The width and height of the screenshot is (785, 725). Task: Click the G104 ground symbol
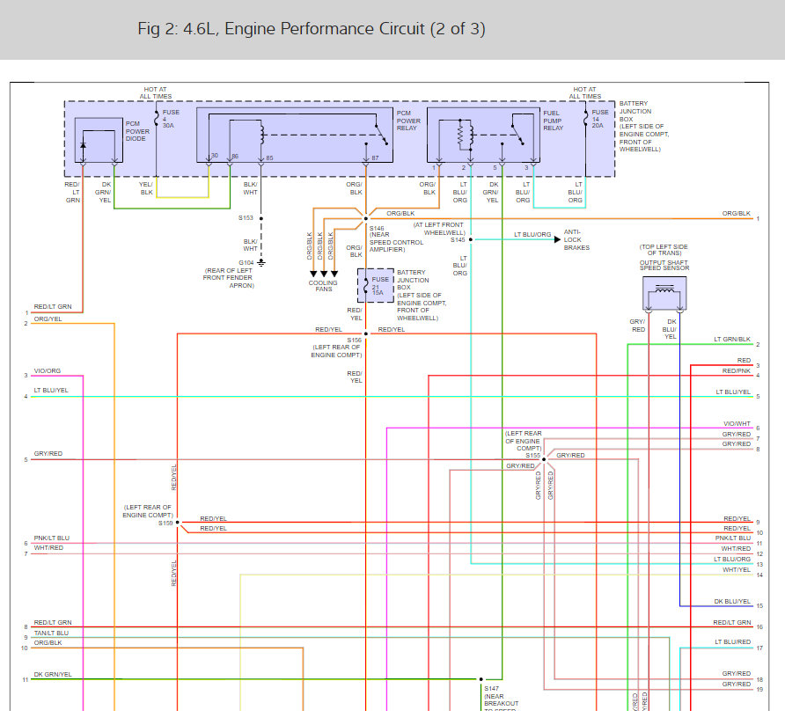pyautogui.click(x=261, y=263)
